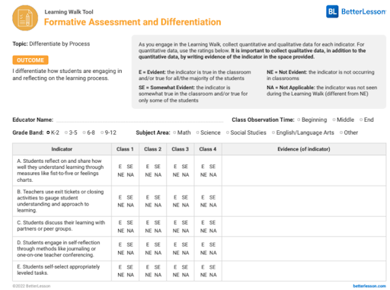
Task: Circle NE for indicator E, Class 3
Action: pyautogui.click(x=176, y=275)
